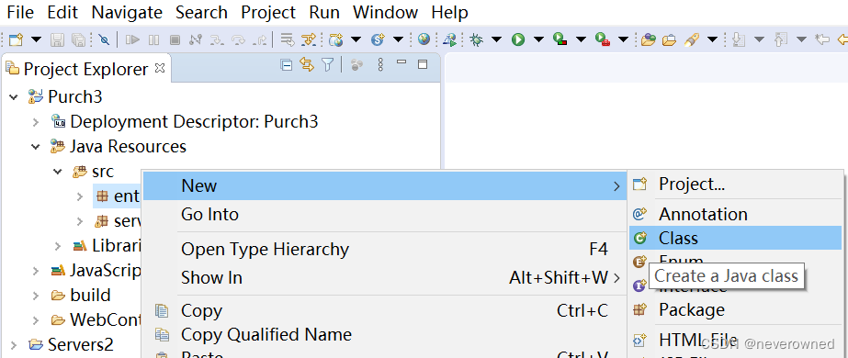Click Collapse All icon in Project Explorer
Screen dimensions: 848x358
[x=287, y=65]
